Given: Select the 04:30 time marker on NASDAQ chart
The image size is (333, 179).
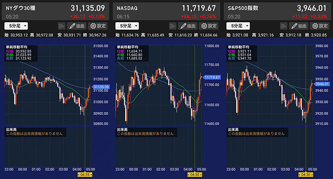Looking at the screenshot, I should pos(194,175).
